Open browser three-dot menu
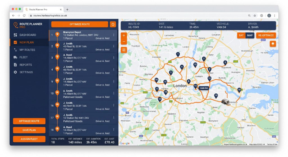Viewport: 288px width, 157px height. coord(274,16)
